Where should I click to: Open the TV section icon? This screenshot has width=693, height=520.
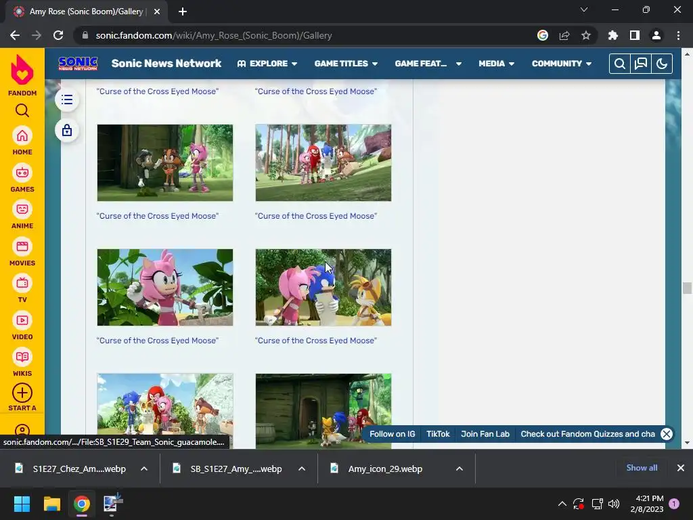[22, 283]
